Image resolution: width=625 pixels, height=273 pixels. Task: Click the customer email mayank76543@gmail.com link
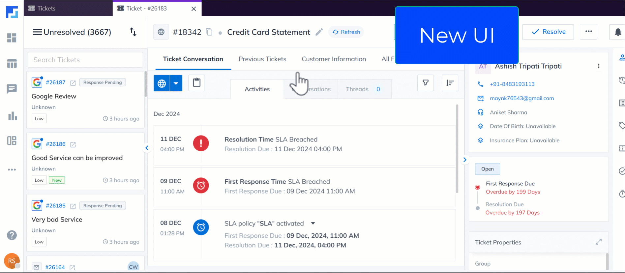pos(521,98)
